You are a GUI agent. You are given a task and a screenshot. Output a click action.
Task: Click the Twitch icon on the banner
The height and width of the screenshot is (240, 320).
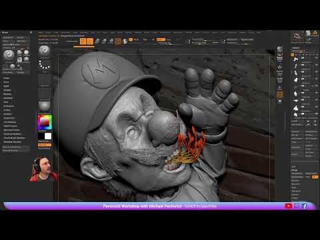click(297, 206)
